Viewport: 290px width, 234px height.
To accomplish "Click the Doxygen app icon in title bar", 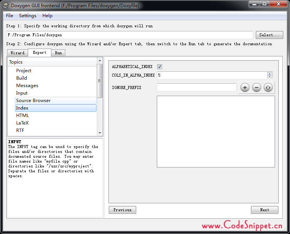I will 6,6.
